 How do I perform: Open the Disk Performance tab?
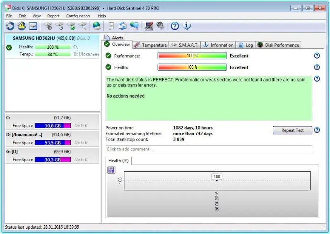(x=278, y=45)
